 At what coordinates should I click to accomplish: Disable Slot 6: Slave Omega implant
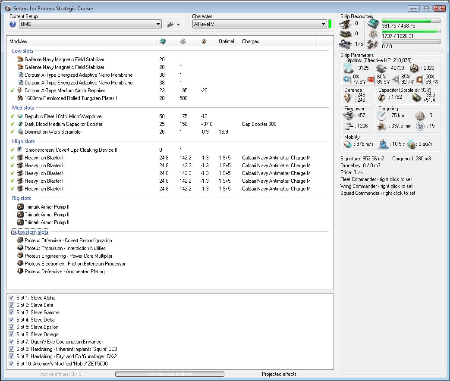tap(12, 334)
